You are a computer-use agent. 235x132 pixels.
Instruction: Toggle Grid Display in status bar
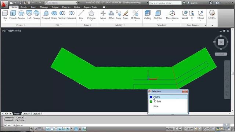(x=40, y=129)
